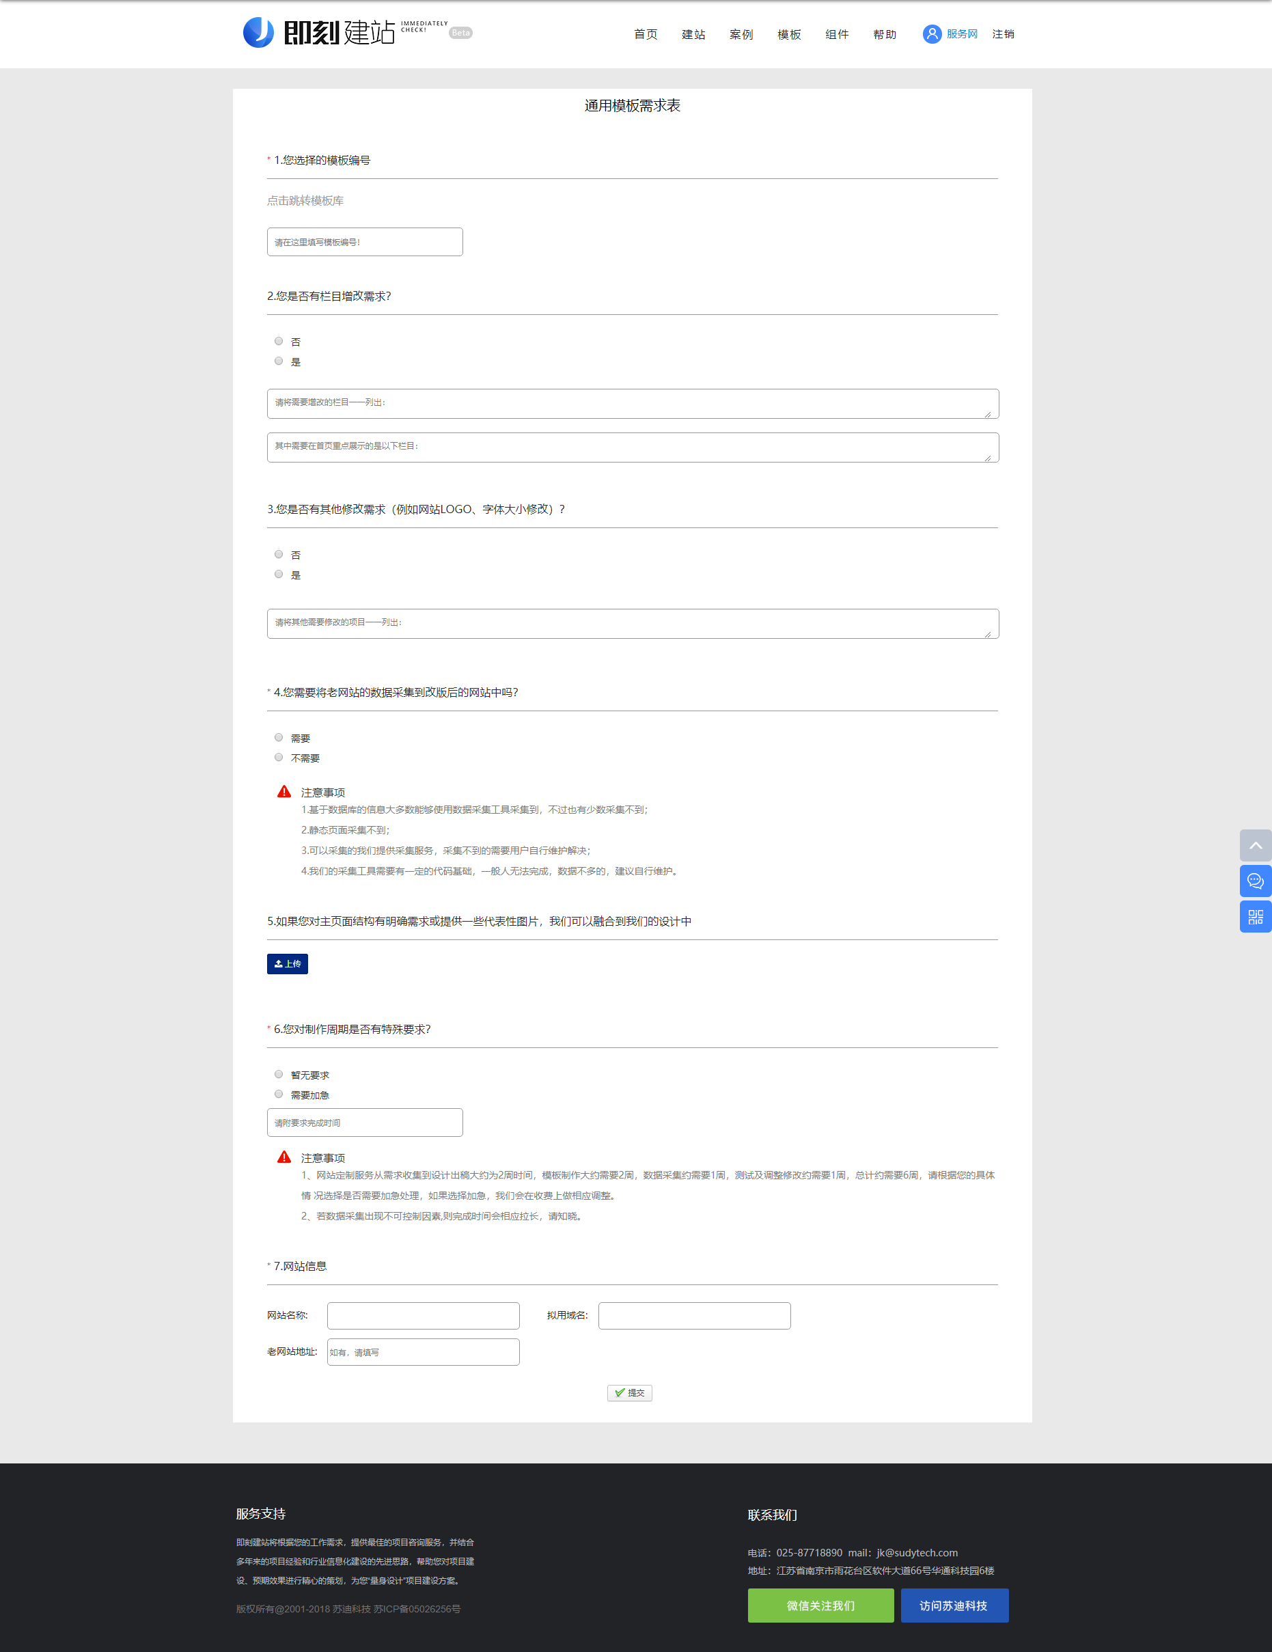The height and width of the screenshot is (1652, 1272).
Task: Click the 注销 logout link
Action: 1003,34
